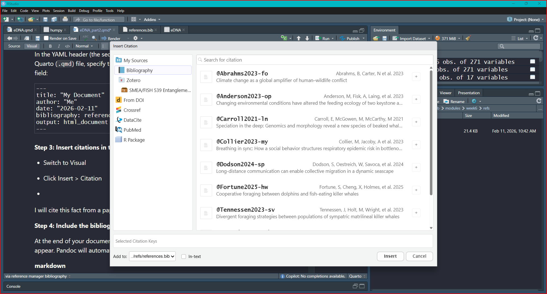Click the save document toolbar icon
The width and height of the screenshot is (547, 294).
click(x=38, y=38)
